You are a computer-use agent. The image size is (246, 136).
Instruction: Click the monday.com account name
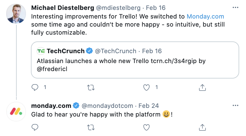pos(51,106)
